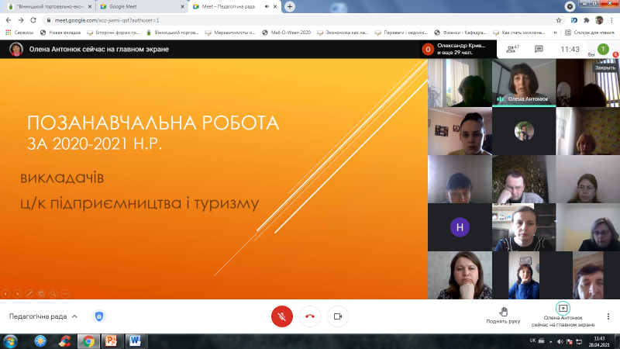Go back in browser history
Viewport: 620px width, 349px height.
click(x=9, y=20)
